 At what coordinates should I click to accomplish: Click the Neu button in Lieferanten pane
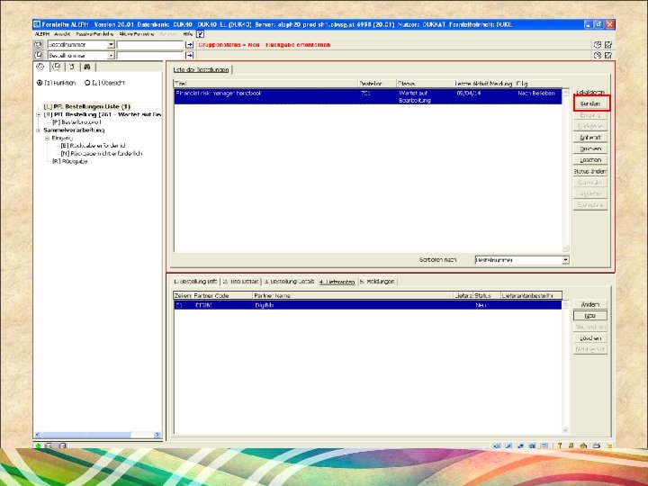tap(590, 316)
